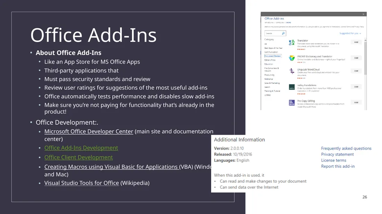Viewport: 382px width, 214px height.
Task: Switch to the STORE tab
Action: tap(289, 23)
